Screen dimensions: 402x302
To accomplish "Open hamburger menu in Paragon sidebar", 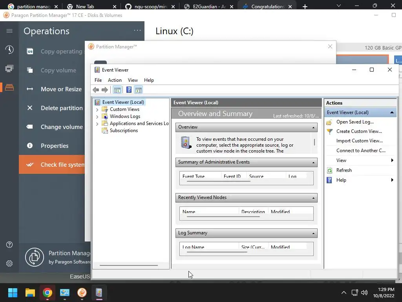I will pos(9,31).
